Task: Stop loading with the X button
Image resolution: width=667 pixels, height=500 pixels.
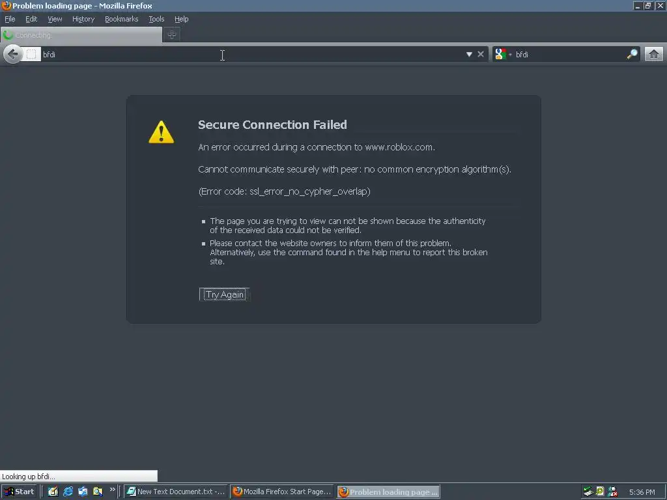Action: (481, 55)
